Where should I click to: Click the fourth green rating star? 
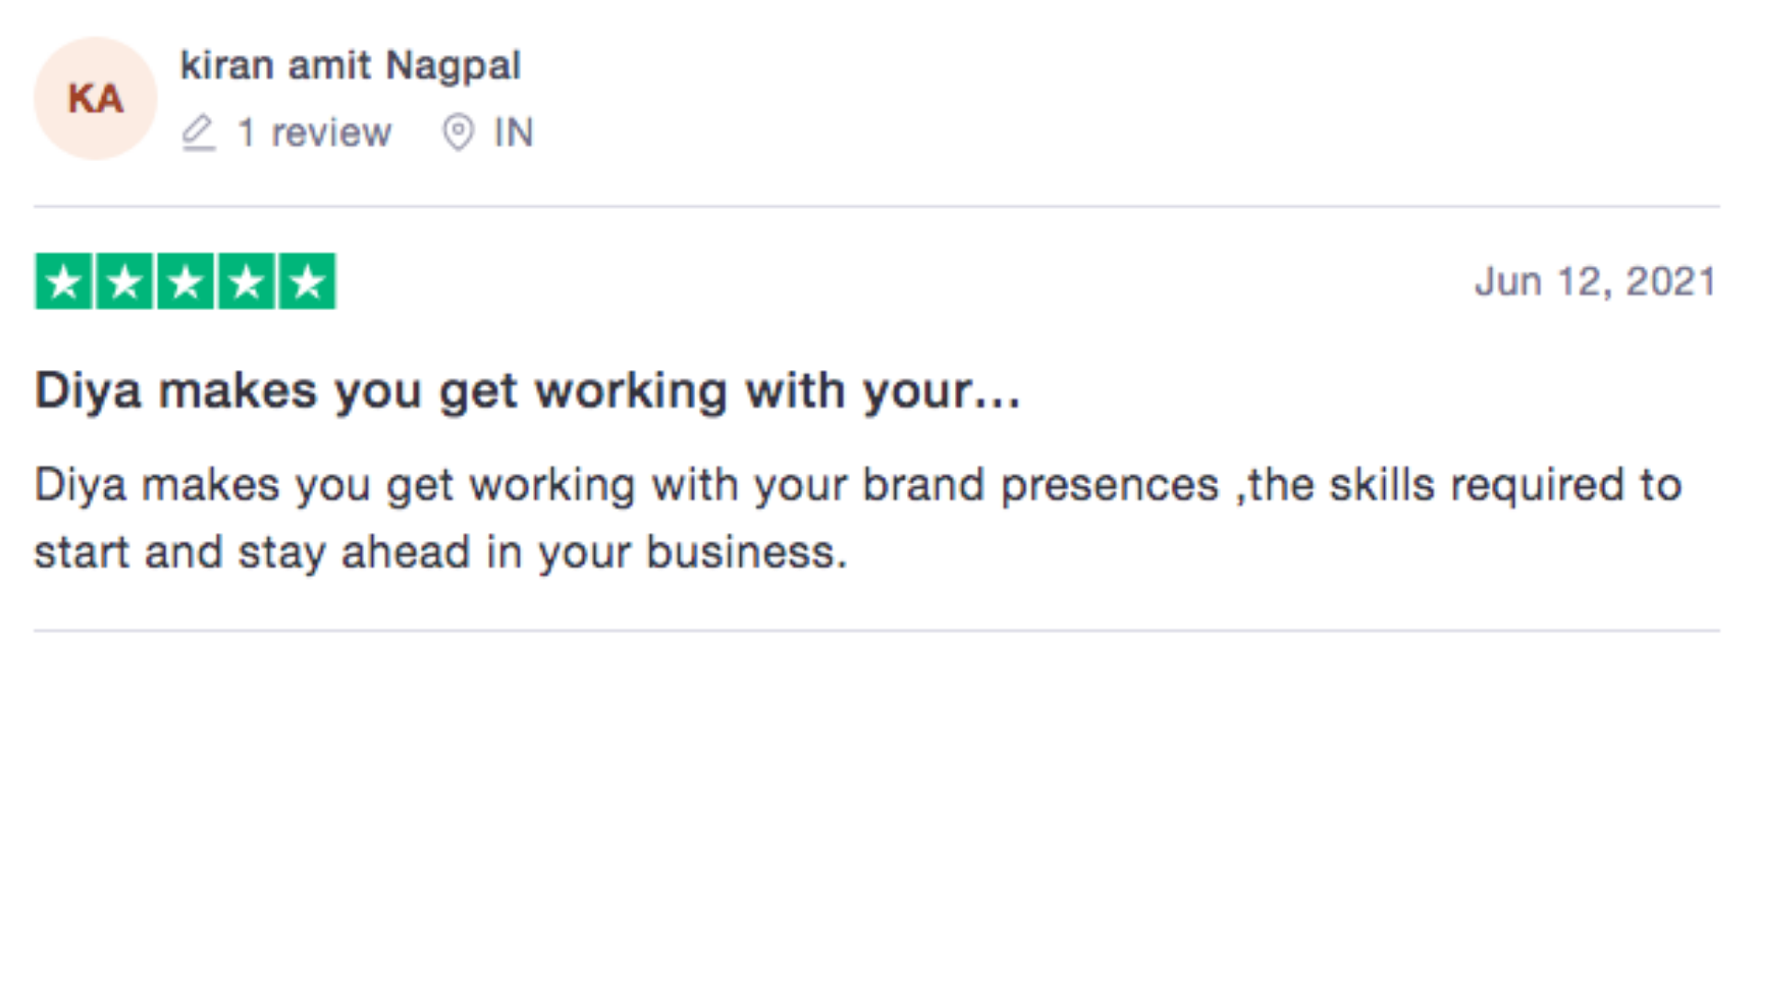point(246,282)
